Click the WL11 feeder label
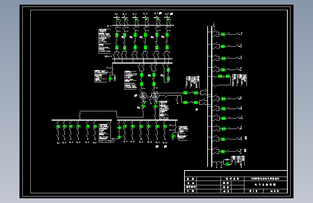Screen dimensions: 313x203 point(158,142)
